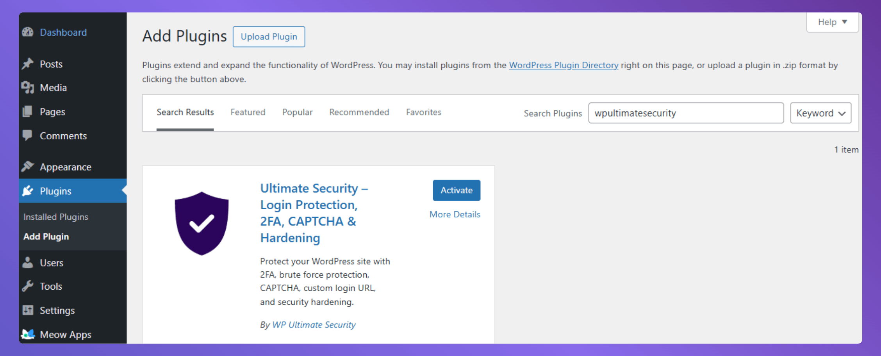Image resolution: width=881 pixels, height=356 pixels.
Task: Open Users via the person icon
Action: point(27,262)
